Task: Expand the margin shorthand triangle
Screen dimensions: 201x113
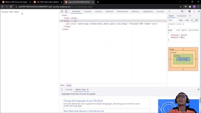Action: 179,37
